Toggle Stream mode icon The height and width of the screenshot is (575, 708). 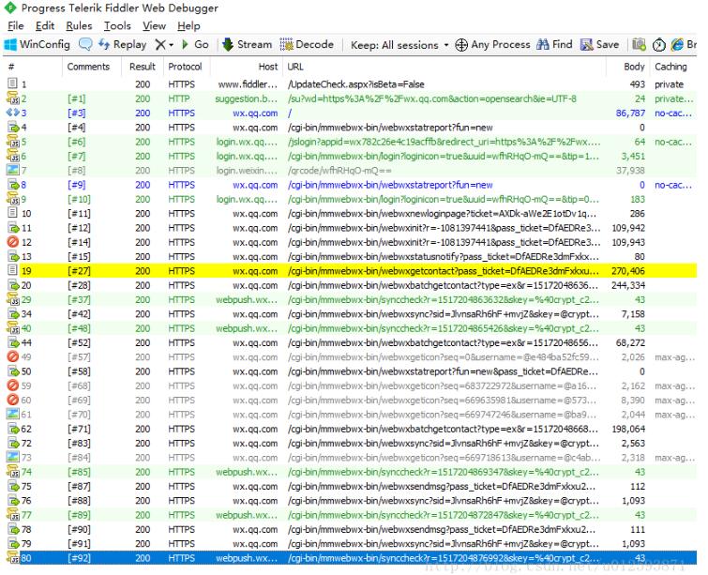click(x=228, y=44)
